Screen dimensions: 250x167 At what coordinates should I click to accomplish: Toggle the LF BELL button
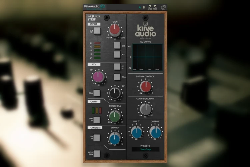click(97, 93)
